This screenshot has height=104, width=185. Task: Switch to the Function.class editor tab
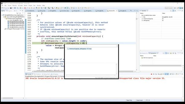point(64,11)
